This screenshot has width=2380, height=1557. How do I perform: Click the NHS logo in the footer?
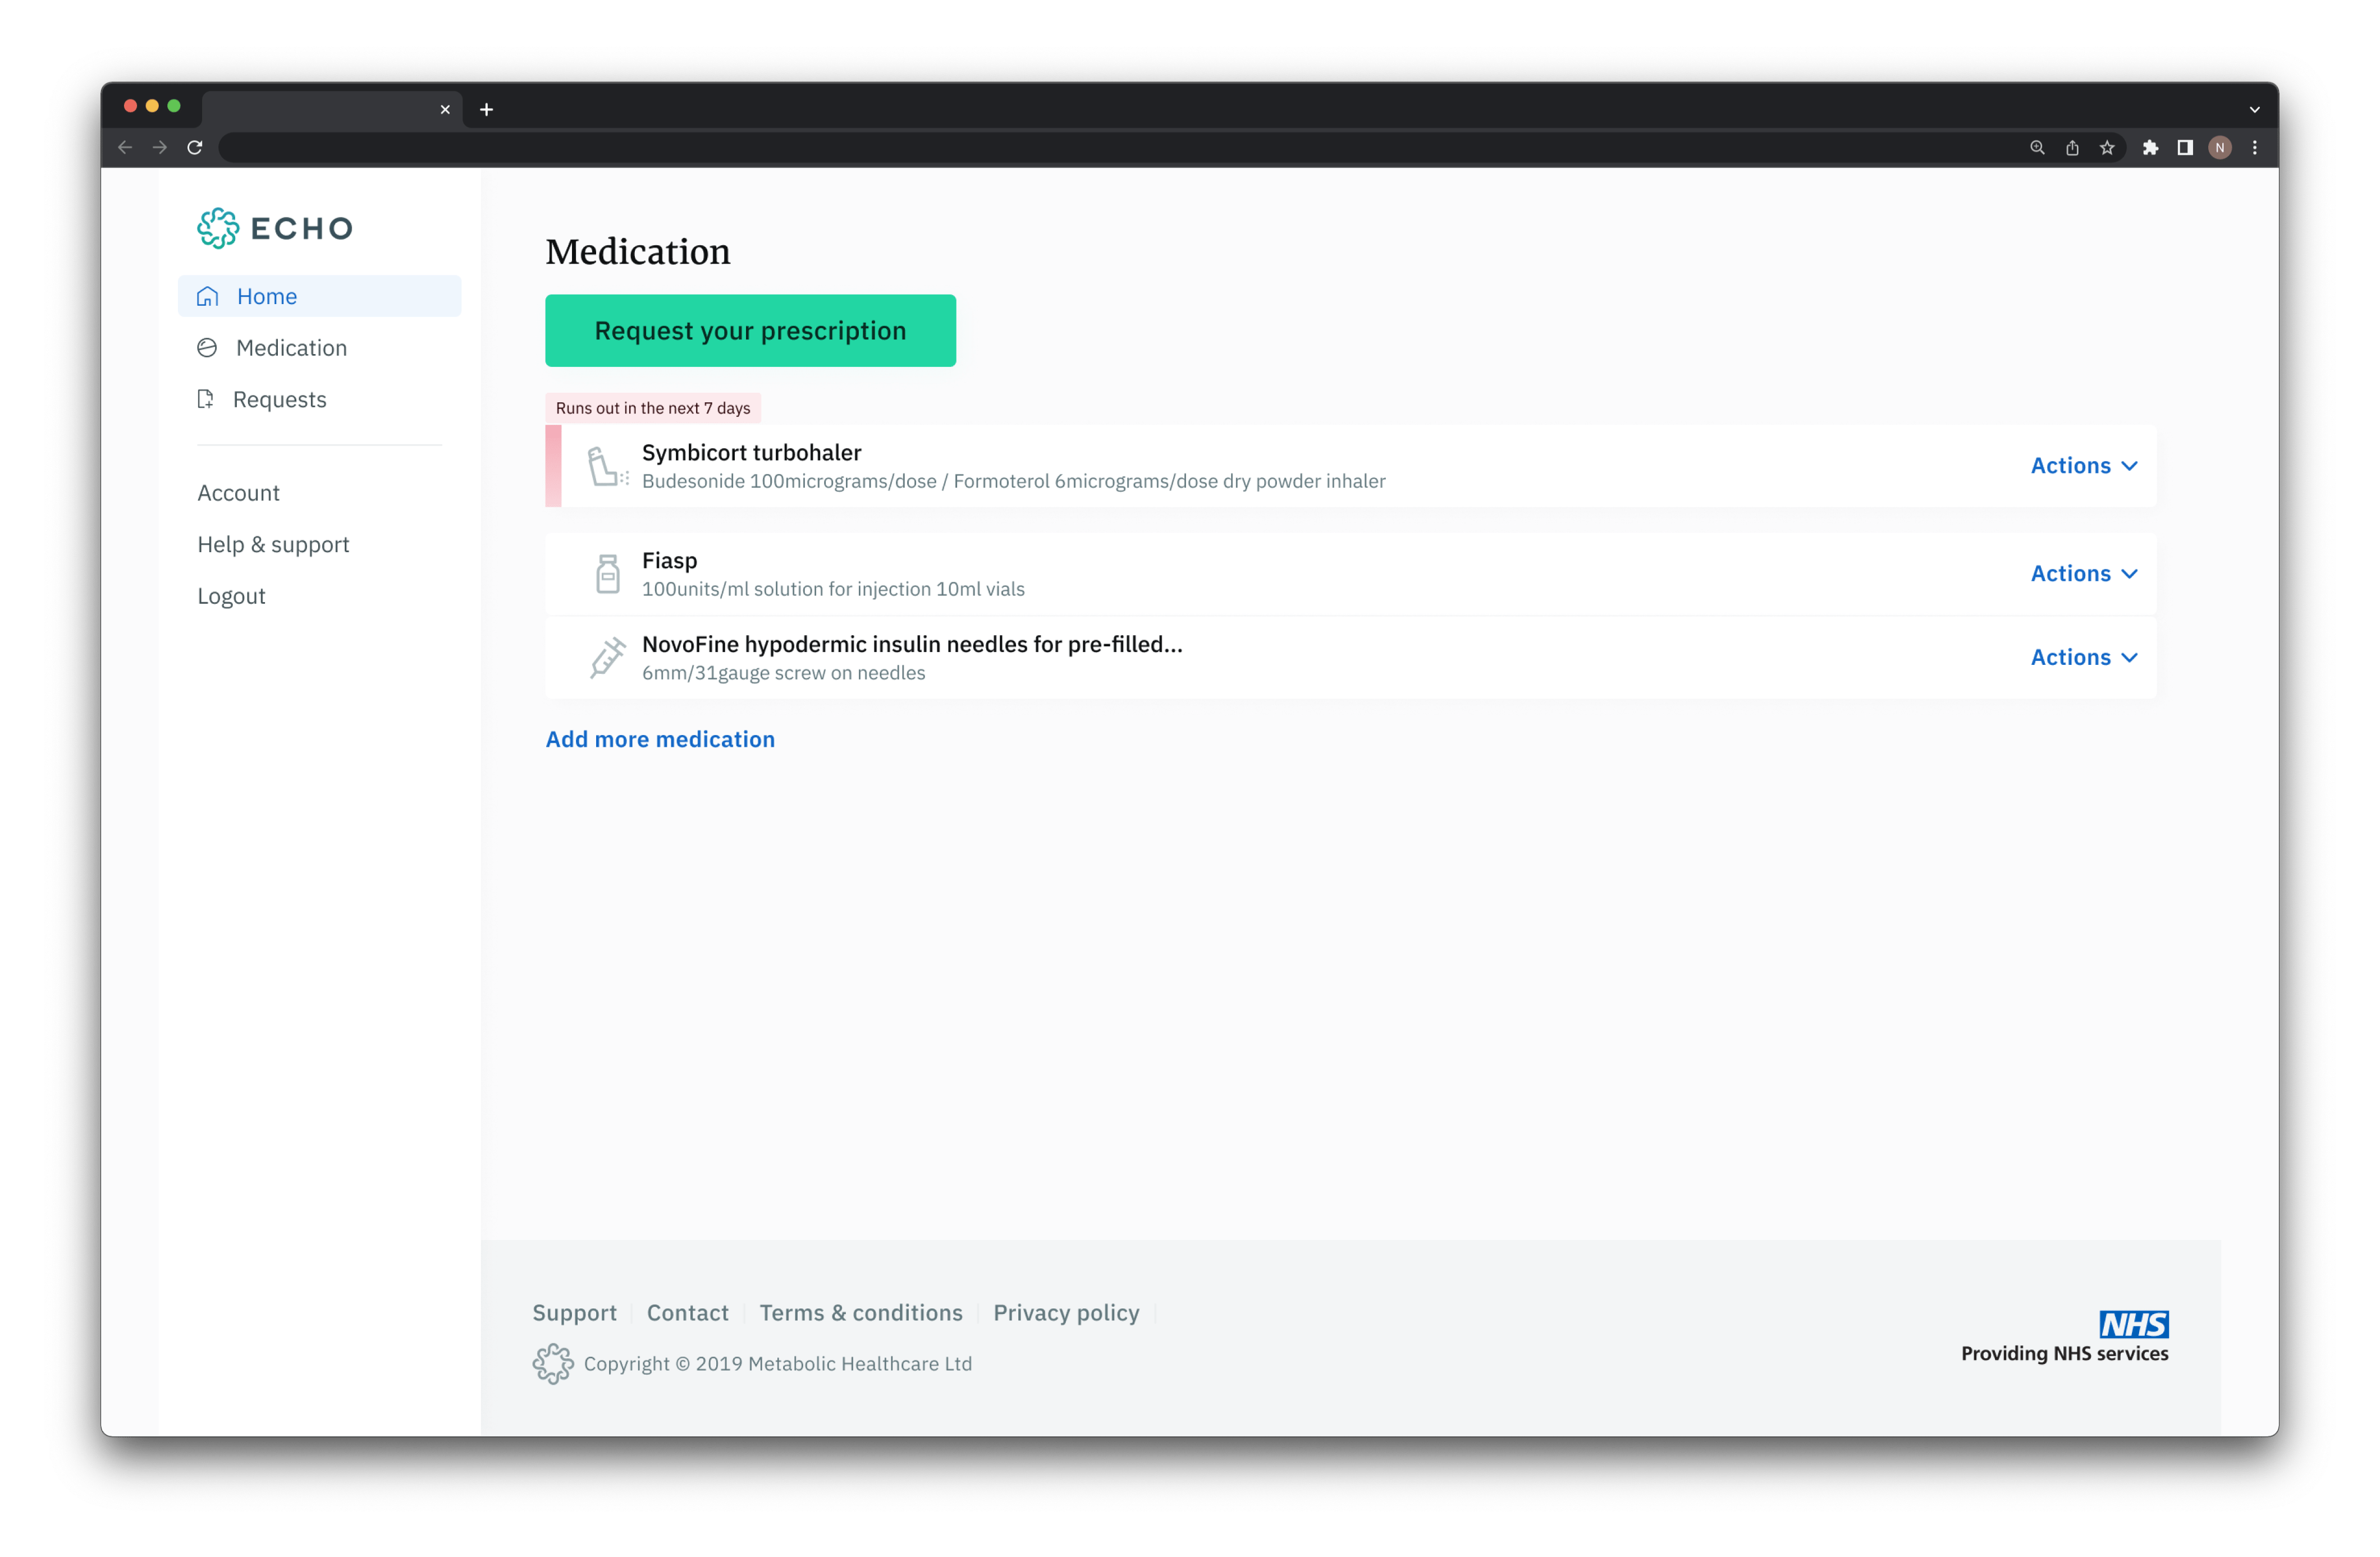click(x=2133, y=1324)
